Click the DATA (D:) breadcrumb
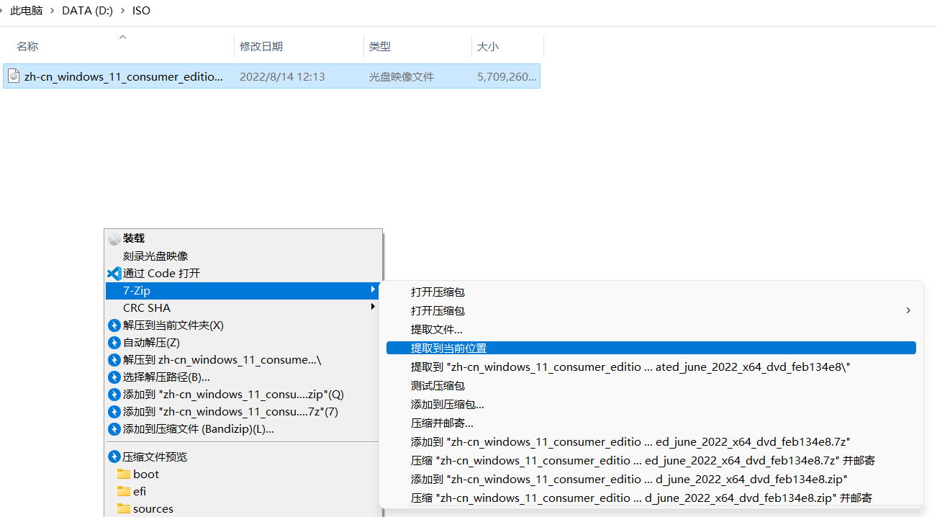 [x=86, y=11]
